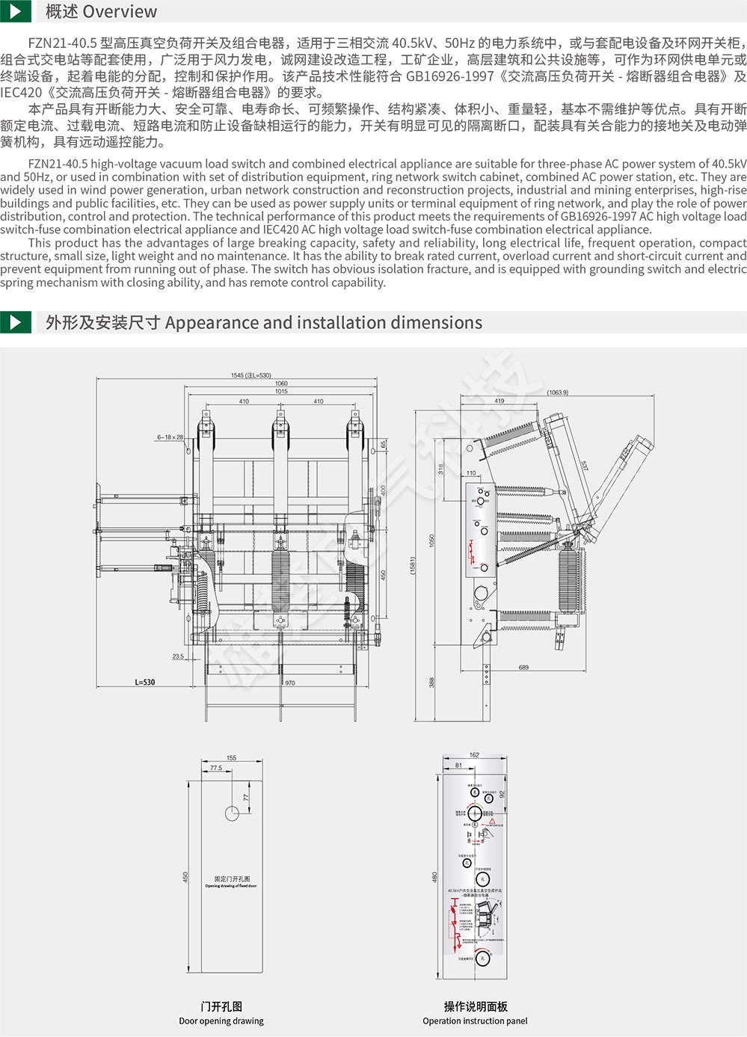Click the Chinese overview paragraph starting FZN21-40.5
Image resolution: width=747 pixels, height=1037 pixels.
(373, 67)
